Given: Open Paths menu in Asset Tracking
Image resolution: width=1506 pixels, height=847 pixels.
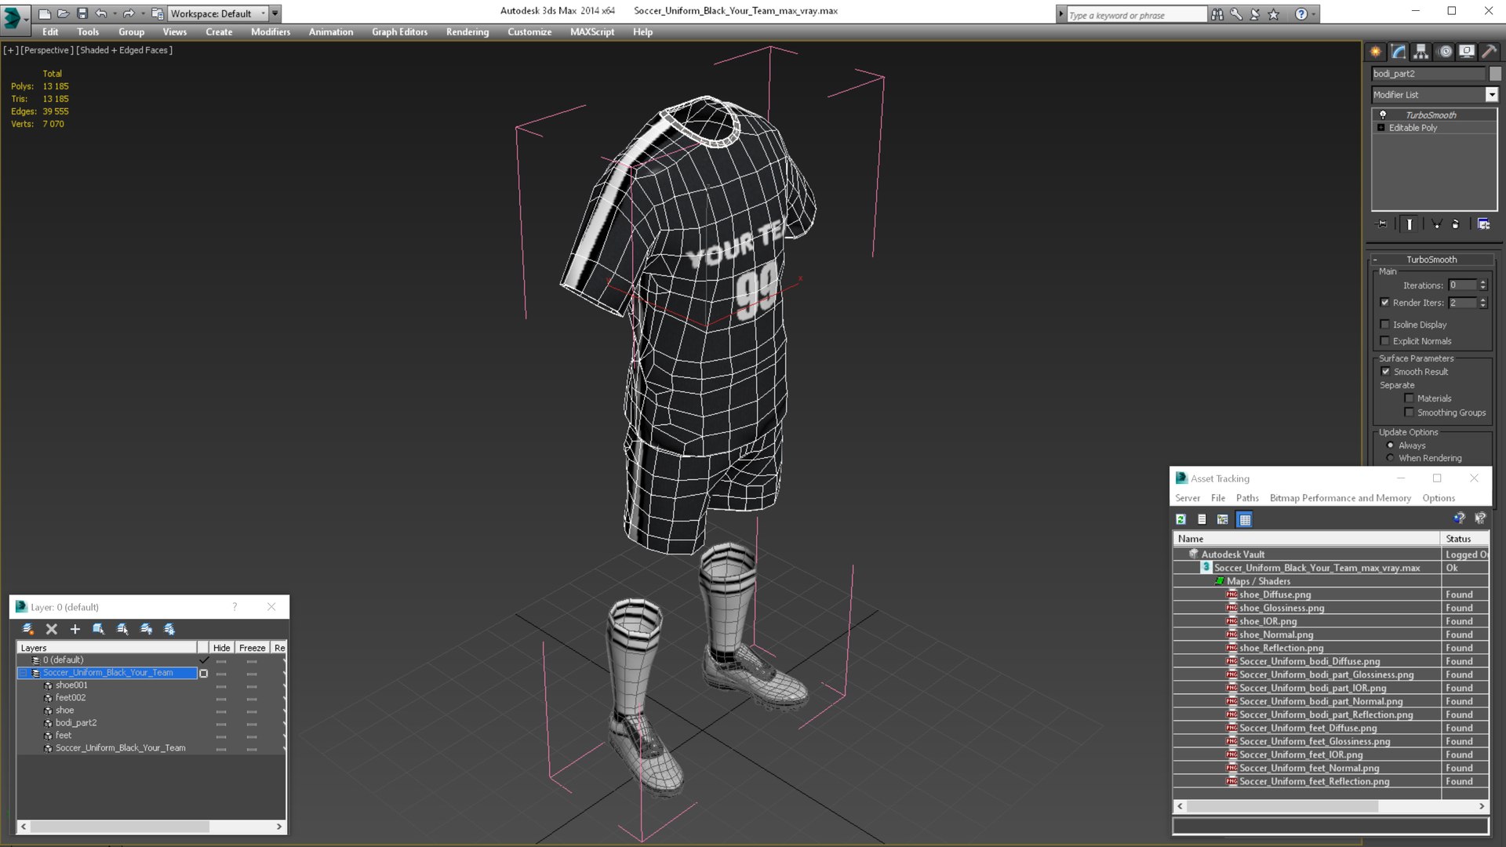Looking at the screenshot, I should pos(1247,498).
